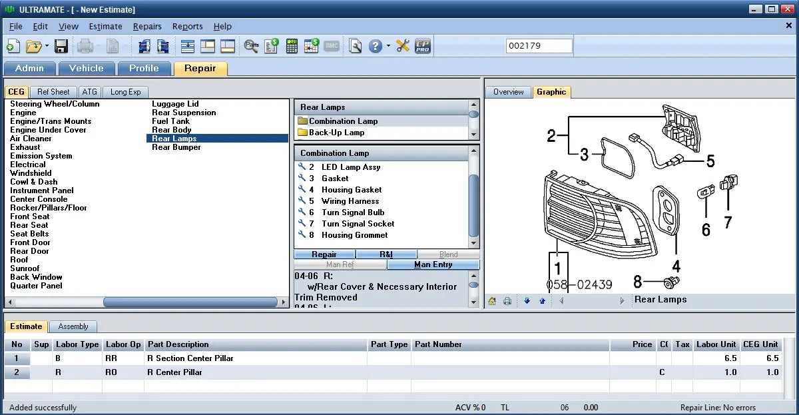Click the CP Pro icon
Screen dimensions: 799x415
point(423,46)
